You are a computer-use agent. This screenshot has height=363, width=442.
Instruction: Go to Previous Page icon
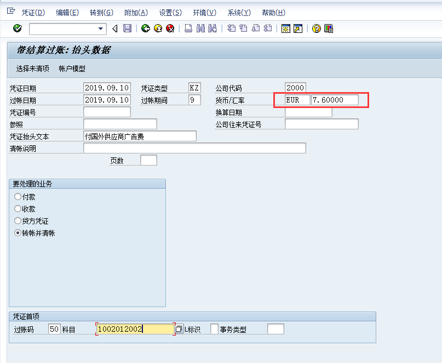coord(243,29)
